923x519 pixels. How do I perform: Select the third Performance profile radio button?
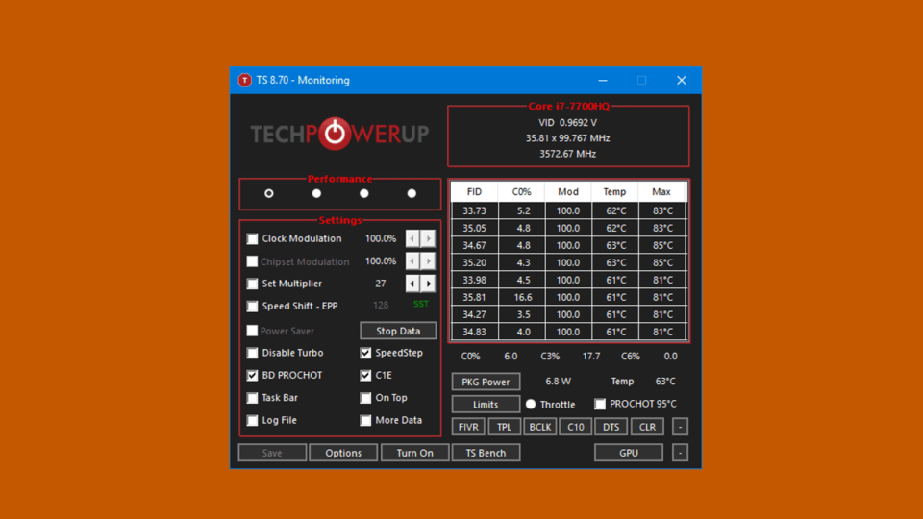[364, 193]
